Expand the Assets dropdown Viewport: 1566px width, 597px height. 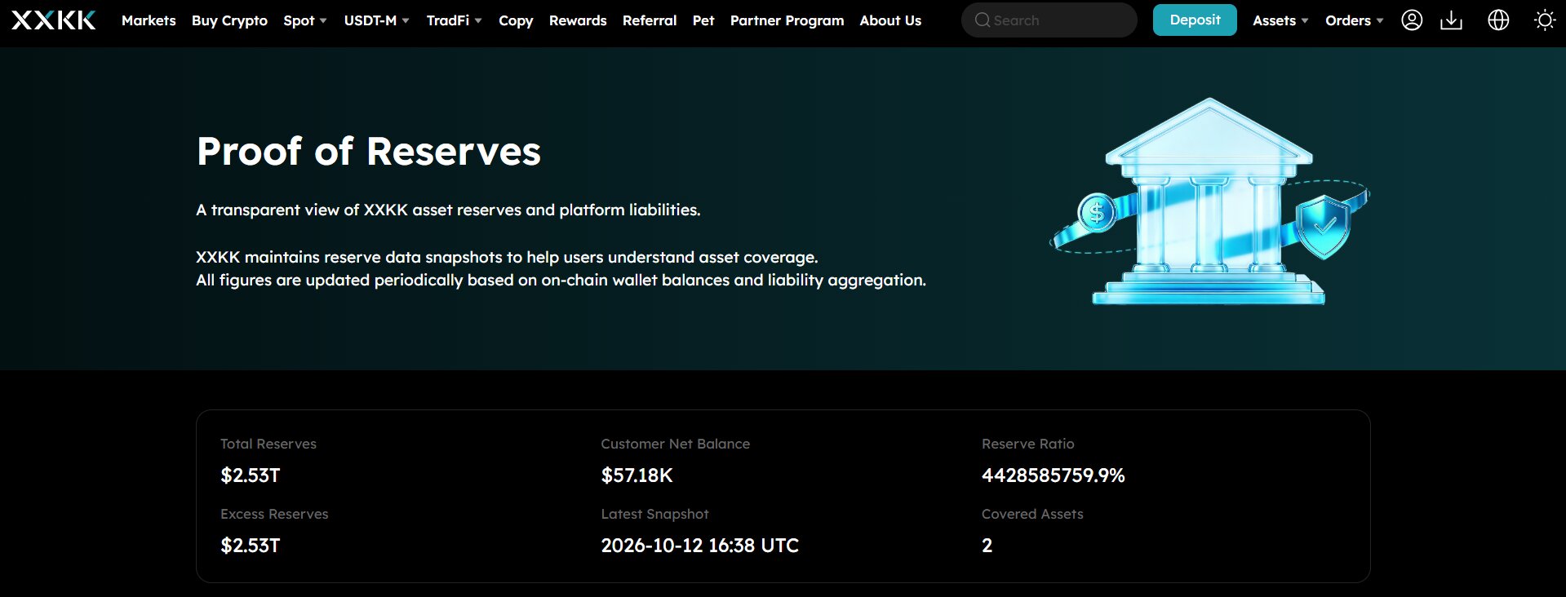tap(1280, 20)
